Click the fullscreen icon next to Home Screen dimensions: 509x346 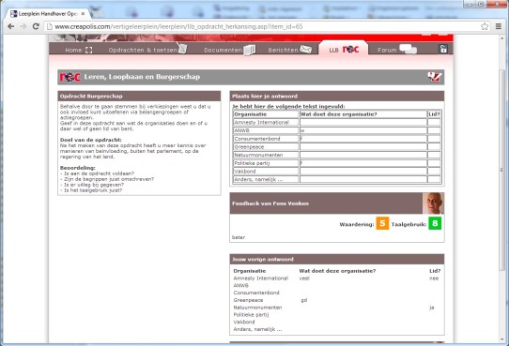click(x=88, y=50)
